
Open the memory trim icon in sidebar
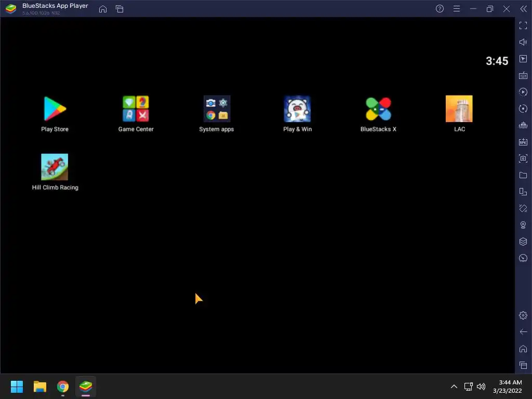(x=523, y=125)
